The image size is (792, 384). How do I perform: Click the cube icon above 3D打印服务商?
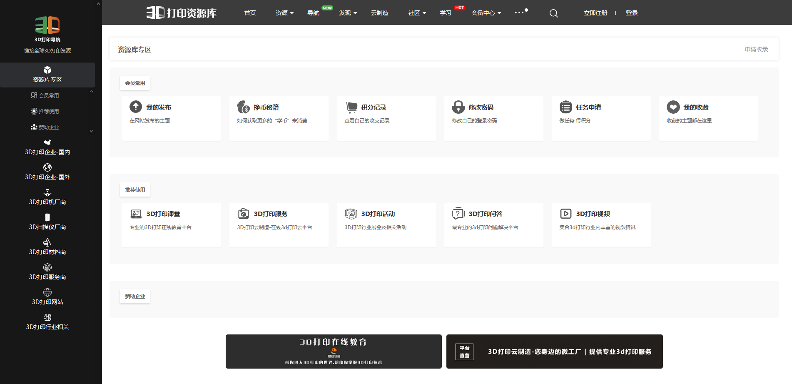coord(47,267)
